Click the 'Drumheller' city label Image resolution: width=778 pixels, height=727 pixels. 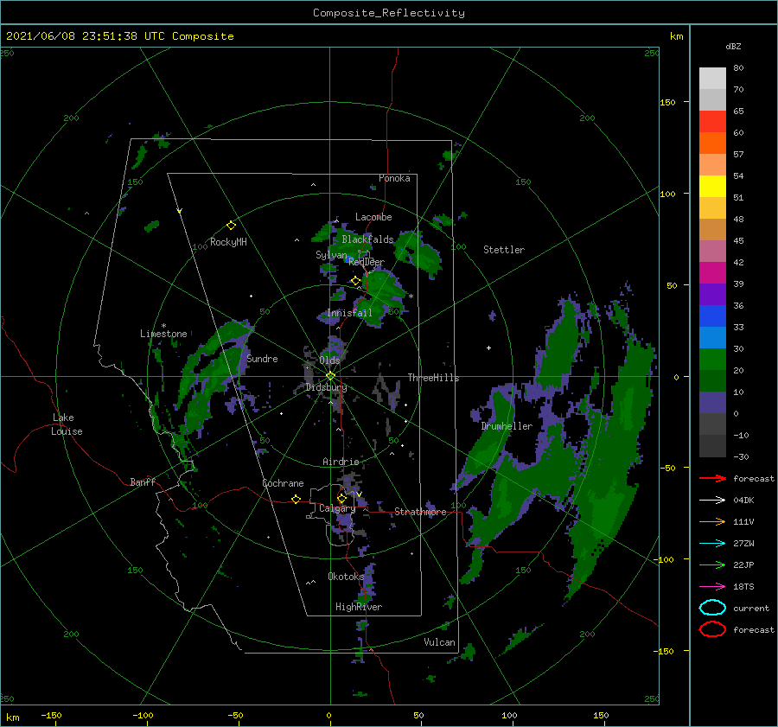507,426
